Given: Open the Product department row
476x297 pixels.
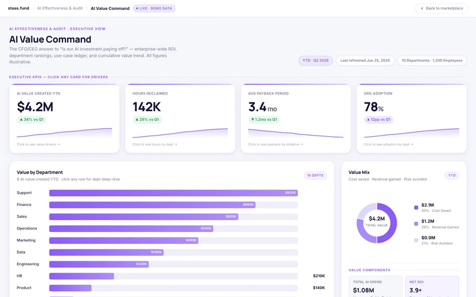Looking at the screenshot, I should point(171,288).
